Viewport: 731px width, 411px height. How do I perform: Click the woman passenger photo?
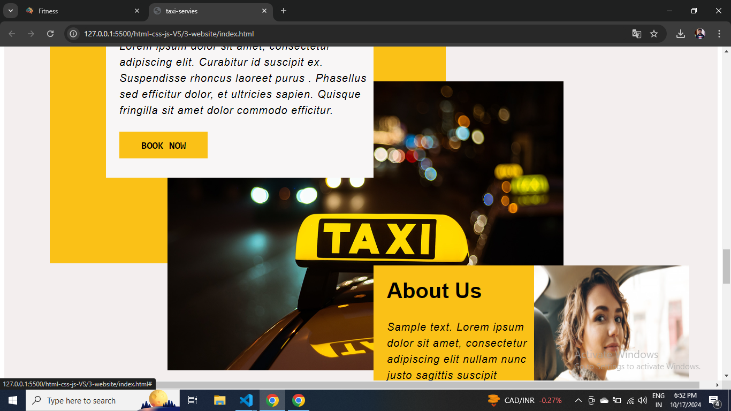612,323
